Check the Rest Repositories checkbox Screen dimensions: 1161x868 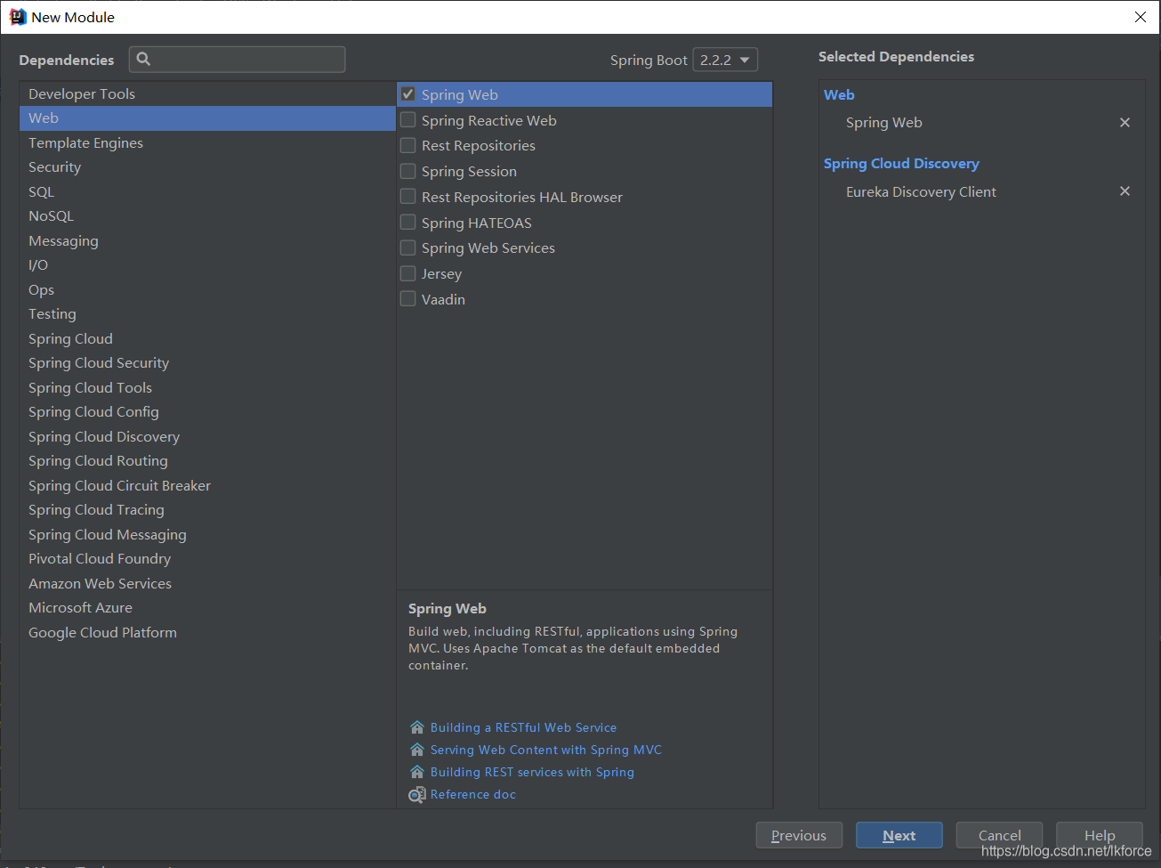click(x=408, y=145)
